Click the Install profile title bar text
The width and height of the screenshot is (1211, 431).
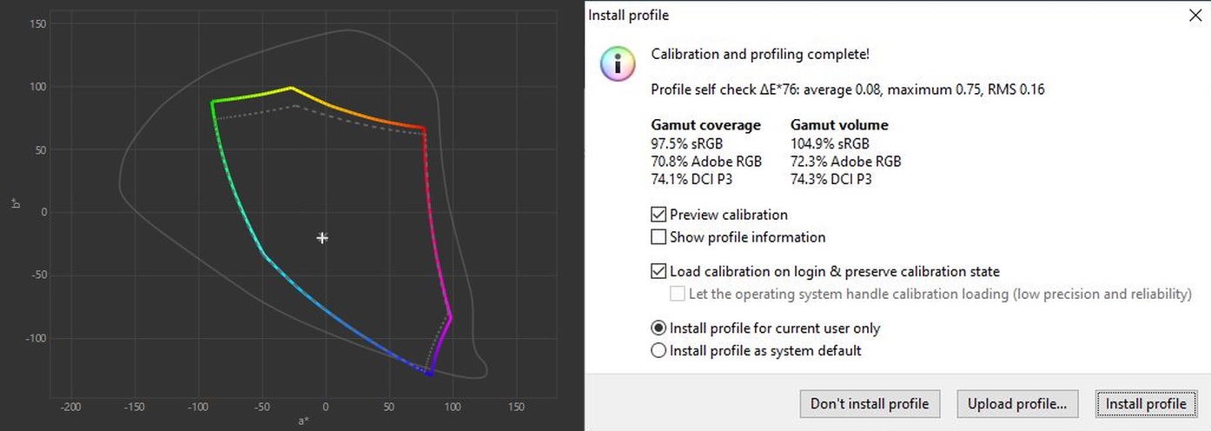point(629,15)
